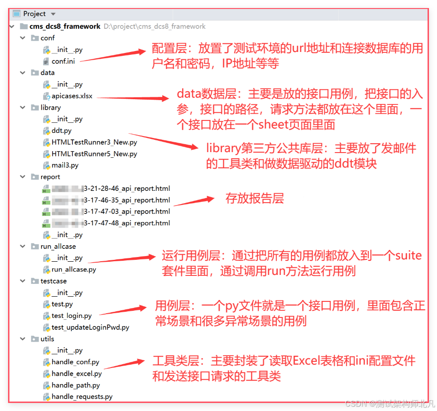Screen dimensions: 437x411
Task: Click the 3-17-46-35_api_report.html file icon
Action: coord(46,200)
